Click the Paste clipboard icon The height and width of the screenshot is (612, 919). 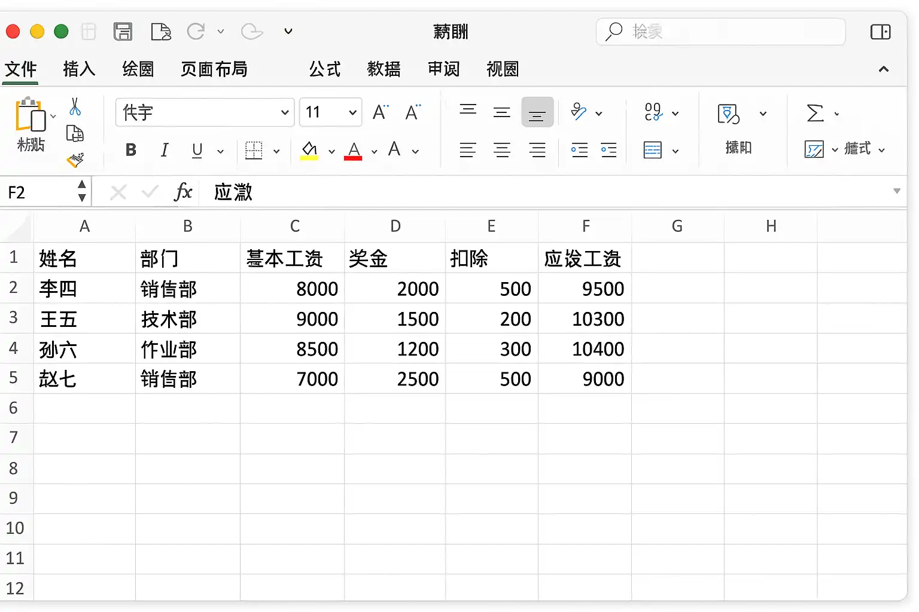click(30, 115)
